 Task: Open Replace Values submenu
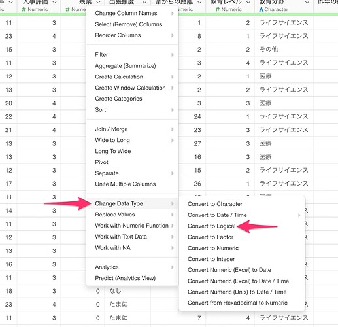point(132,215)
